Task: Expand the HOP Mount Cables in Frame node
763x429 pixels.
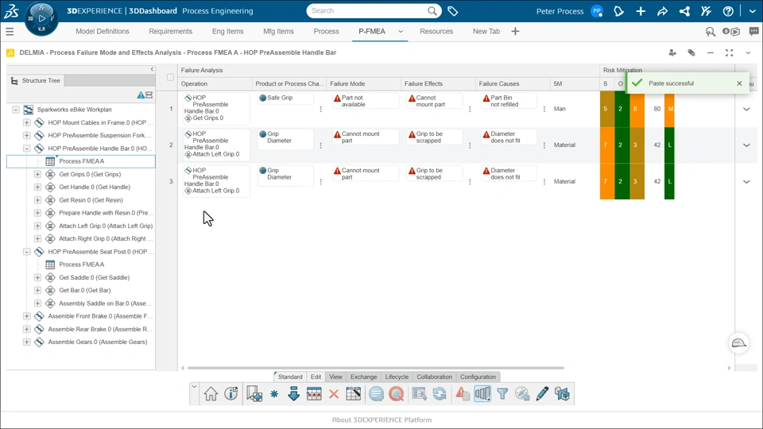Action: pyautogui.click(x=27, y=122)
